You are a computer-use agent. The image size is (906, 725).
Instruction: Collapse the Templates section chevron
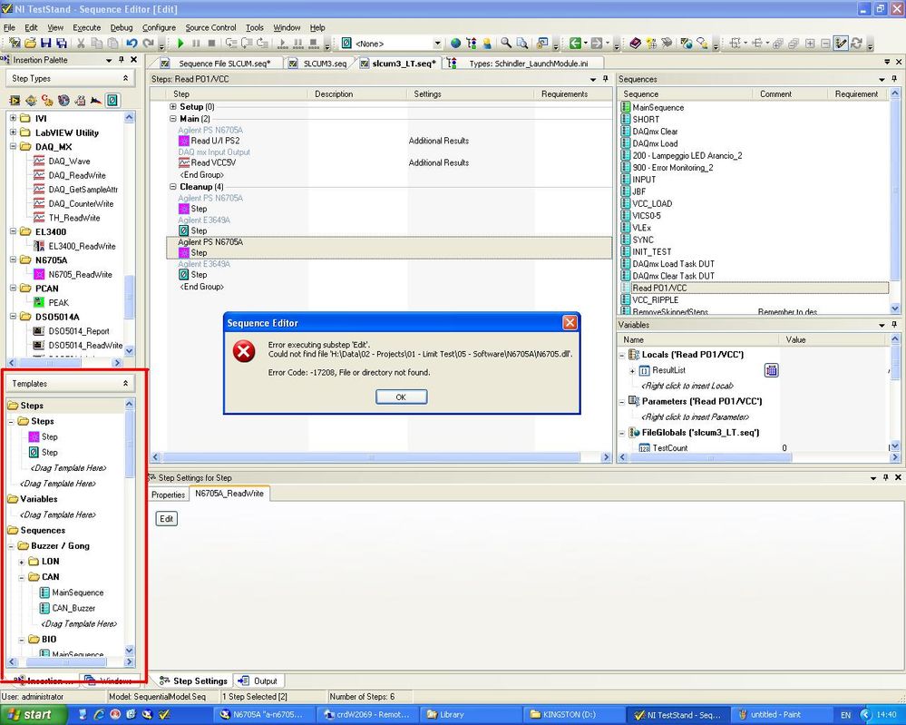coord(125,383)
